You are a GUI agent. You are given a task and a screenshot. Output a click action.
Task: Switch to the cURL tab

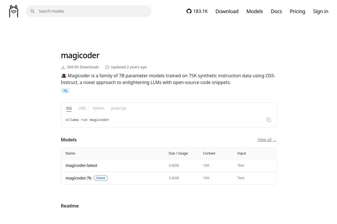click(82, 108)
